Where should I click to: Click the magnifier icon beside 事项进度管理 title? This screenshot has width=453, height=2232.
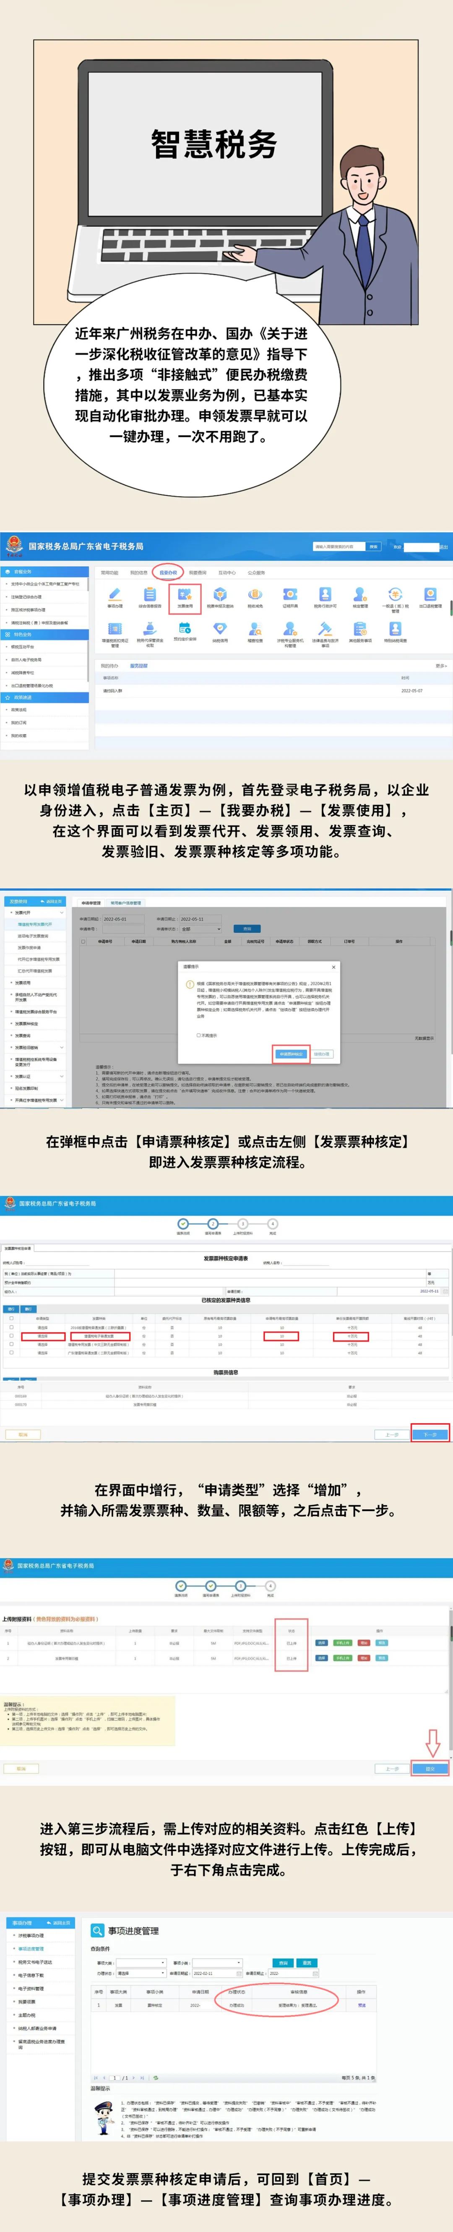pyautogui.click(x=97, y=1931)
